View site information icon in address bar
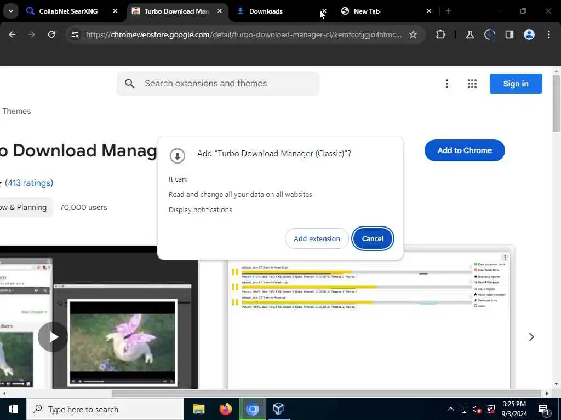The height and width of the screenshot is (420, 561). click(x=75, y=34)
